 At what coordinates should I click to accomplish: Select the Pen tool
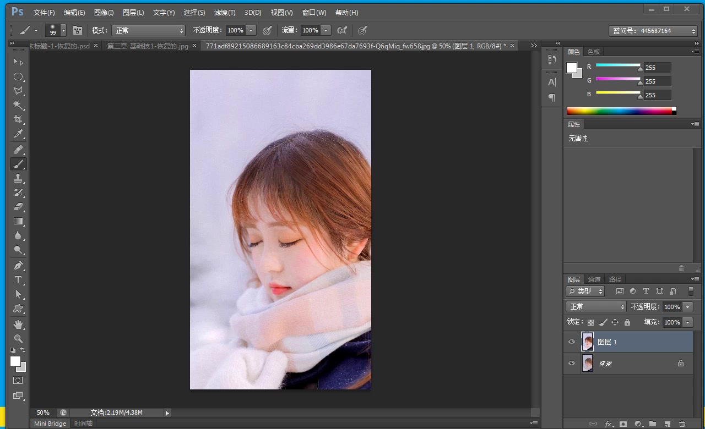[x=18, y=266]
